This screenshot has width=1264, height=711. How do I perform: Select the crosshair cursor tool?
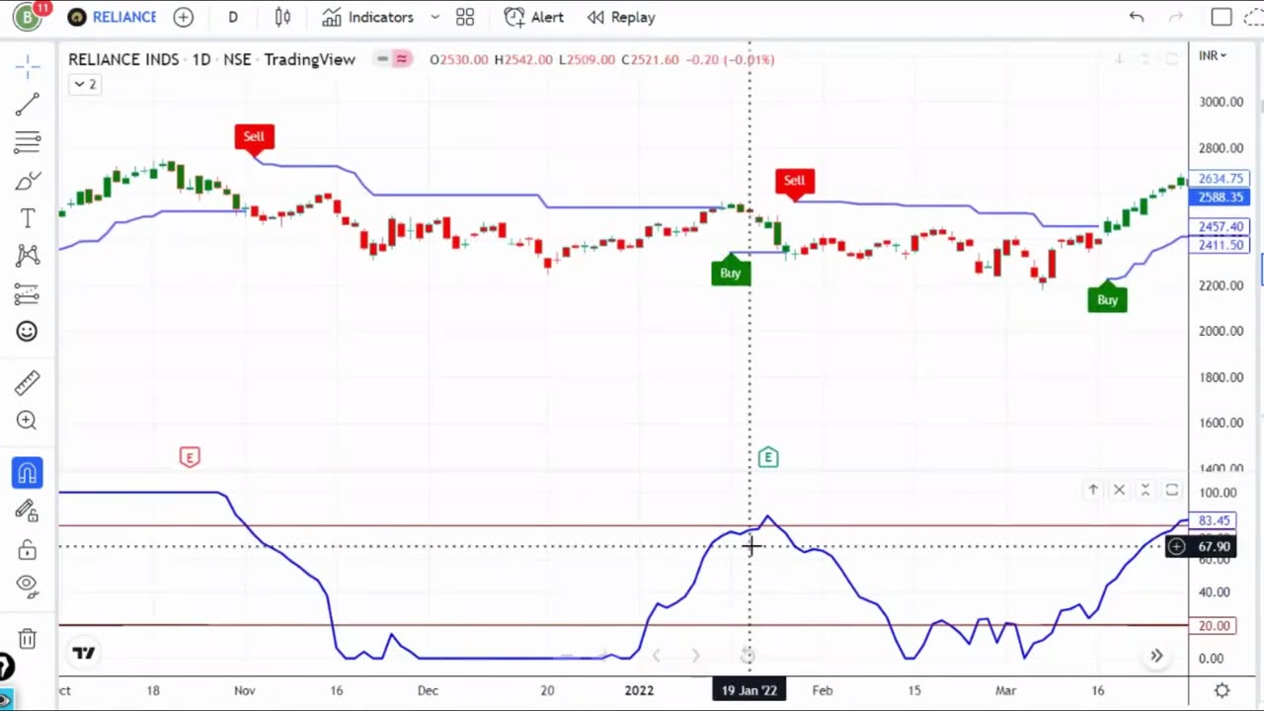(28, 67)
